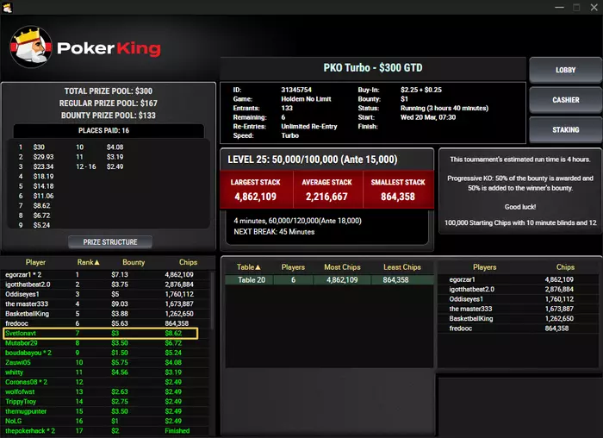Viewport: 603px width, 438px height.
Task: Maximize the PokerKing window
Action: [576, 7]
